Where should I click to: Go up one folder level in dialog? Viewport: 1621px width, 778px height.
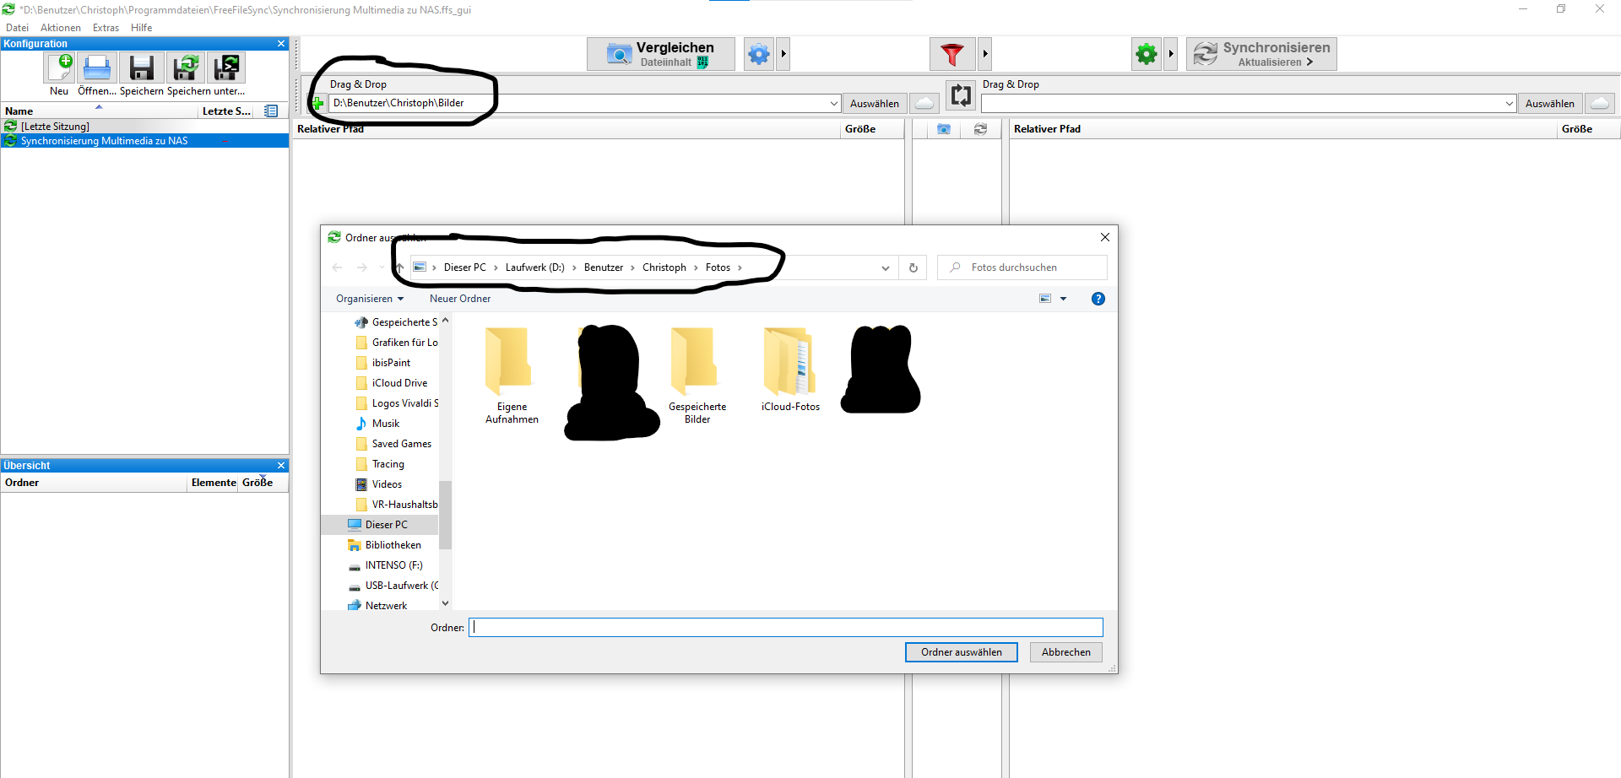(399, 267)
